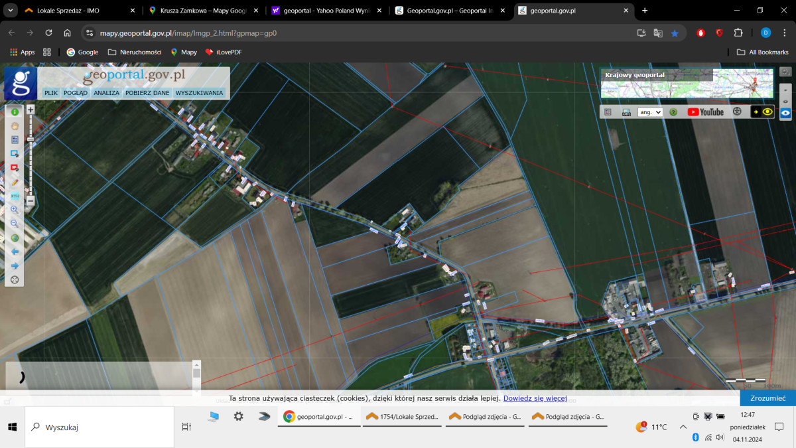Toggle the blue eye visibility button
This screenshot has width=796, height=448.
[x=785, y=113]
